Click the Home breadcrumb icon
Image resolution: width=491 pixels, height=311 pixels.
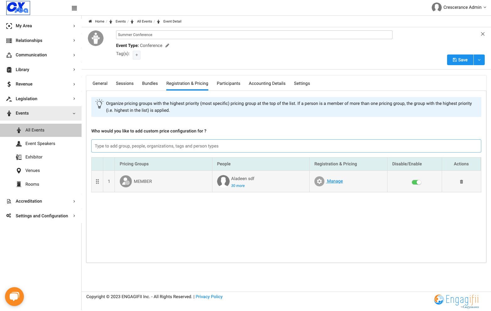coord(90,21)
